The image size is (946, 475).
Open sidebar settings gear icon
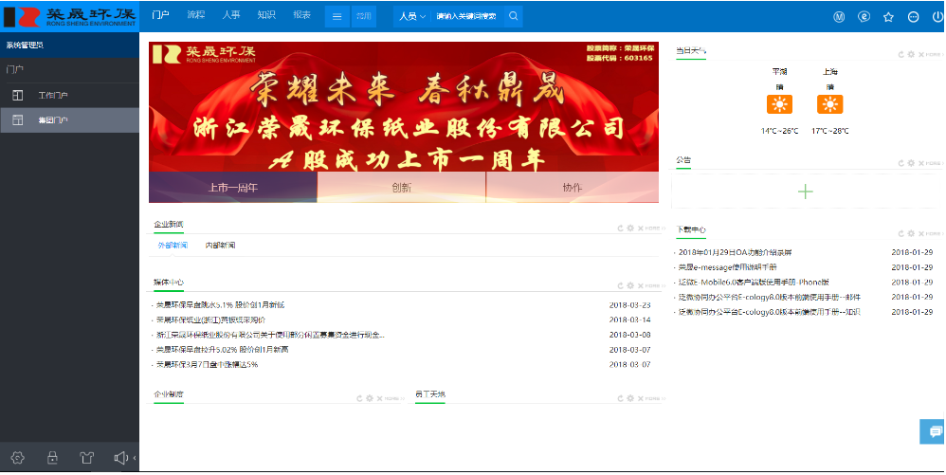(x=17, y=458)
